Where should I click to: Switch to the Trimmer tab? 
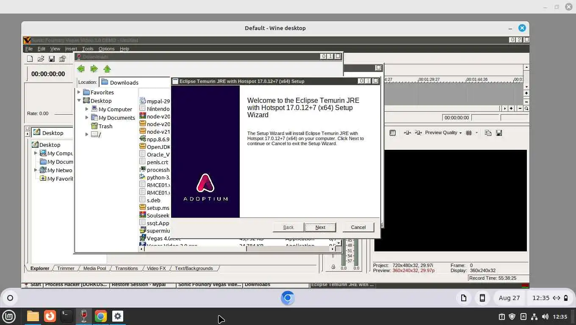point(66,268)
